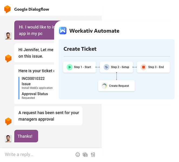
Task: Click the 'Issue' label in ticket card
Action: 26,84
